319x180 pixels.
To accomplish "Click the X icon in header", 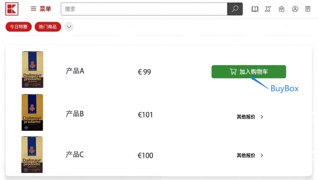I will click(x=268, y=9).
